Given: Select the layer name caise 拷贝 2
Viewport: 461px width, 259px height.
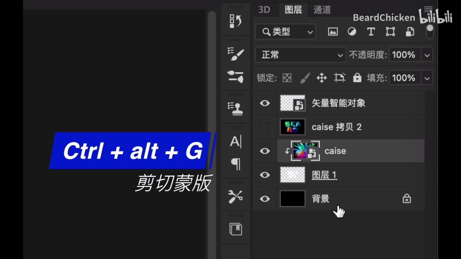Looking at the screenshot, I should pyautogui.click(x=336, y=127).
